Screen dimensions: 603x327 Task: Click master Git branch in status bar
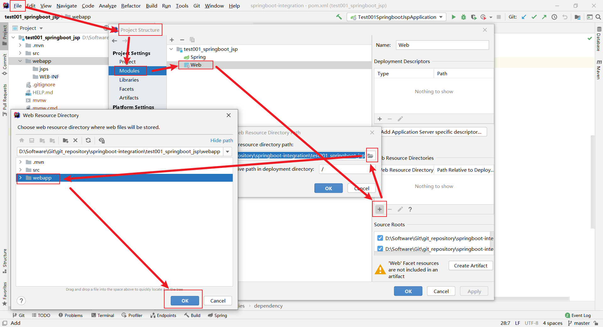click(579, 323)
